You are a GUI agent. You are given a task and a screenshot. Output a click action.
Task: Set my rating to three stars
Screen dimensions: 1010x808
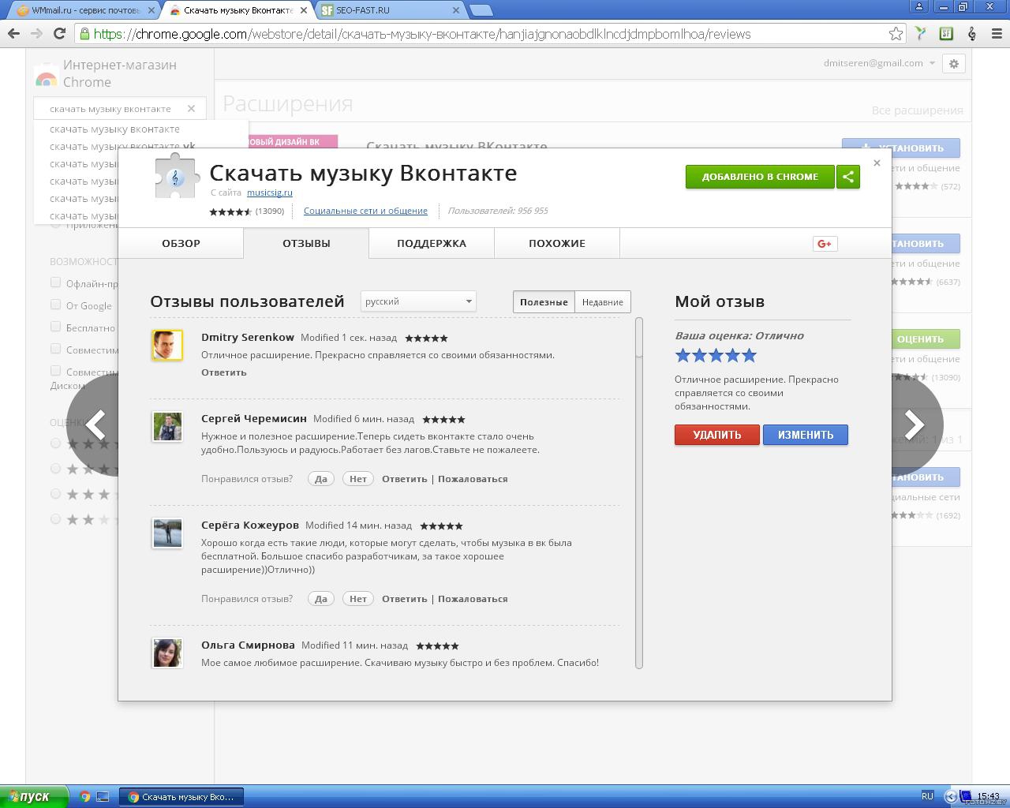(716, 355)
